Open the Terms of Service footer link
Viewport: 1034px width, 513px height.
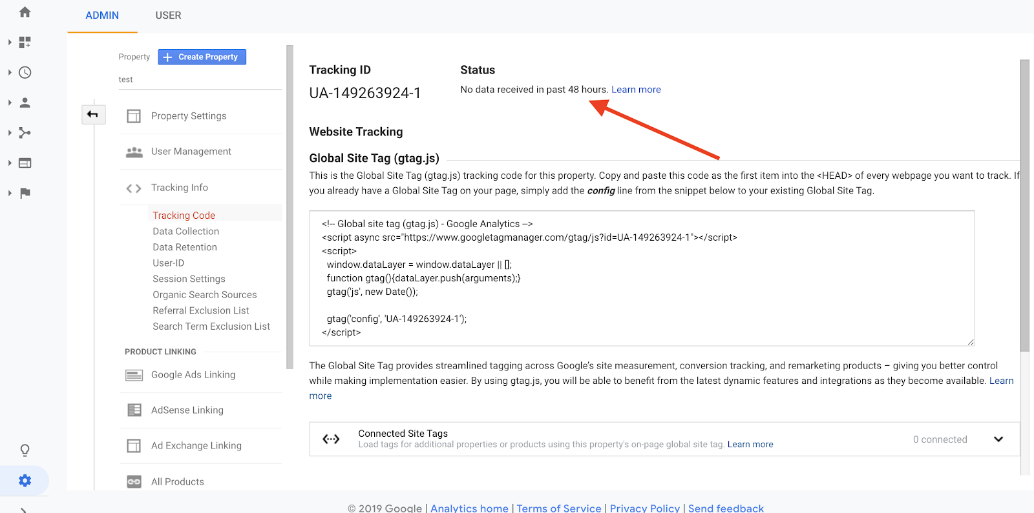(x=559, y=508)
